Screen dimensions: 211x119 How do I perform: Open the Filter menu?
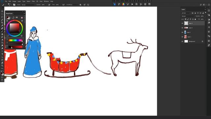pyautogui.click(x=33, y=1)
